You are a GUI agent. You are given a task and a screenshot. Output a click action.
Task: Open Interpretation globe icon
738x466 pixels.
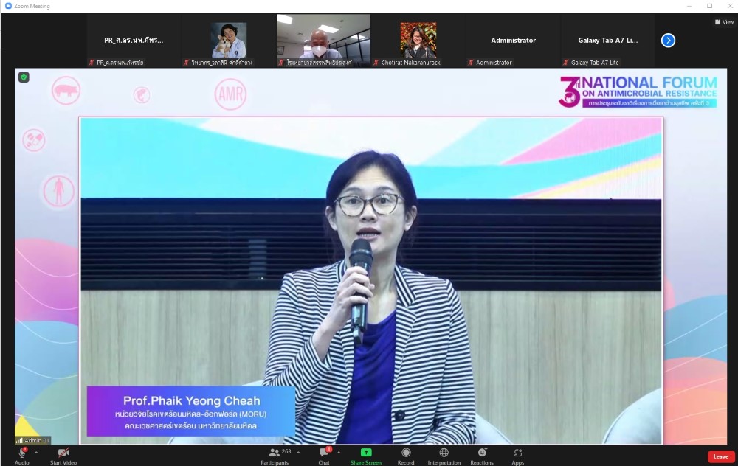pos(444,453)
